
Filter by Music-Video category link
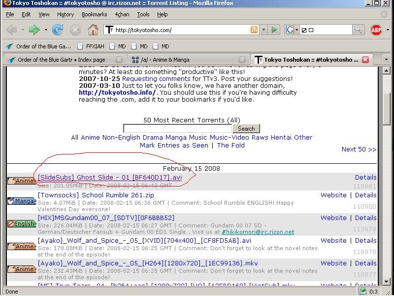[230, 138]
